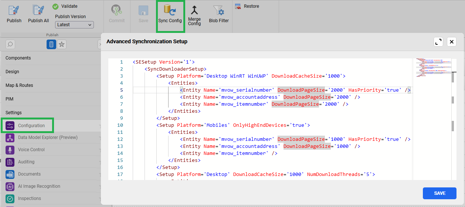Click the blue SAVE button
The image size is (465, 207).
coord(439,193)
